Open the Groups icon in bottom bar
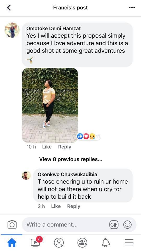This screenshot has width=141, height=251. (82, 243)
